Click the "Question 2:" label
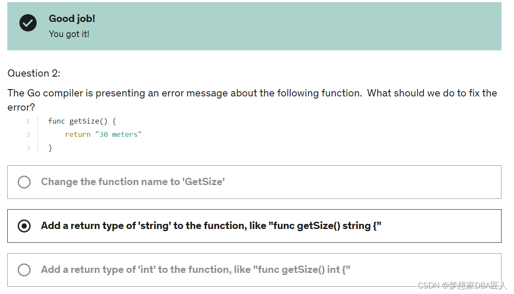Viewport: 514px width, 294px height. pos(34,73)
